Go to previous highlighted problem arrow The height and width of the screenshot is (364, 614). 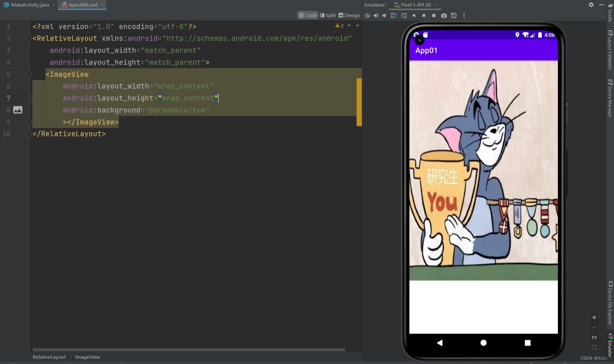click(349, 25)
